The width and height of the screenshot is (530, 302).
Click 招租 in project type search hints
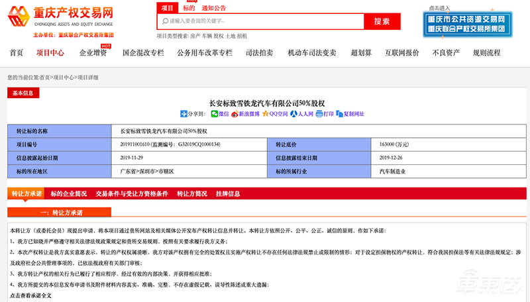coord(242,36)
